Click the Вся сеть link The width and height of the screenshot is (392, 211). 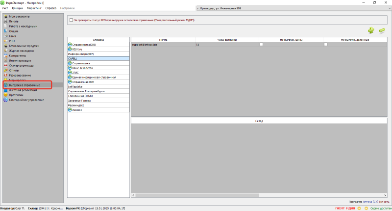click(x=384, y=202)
